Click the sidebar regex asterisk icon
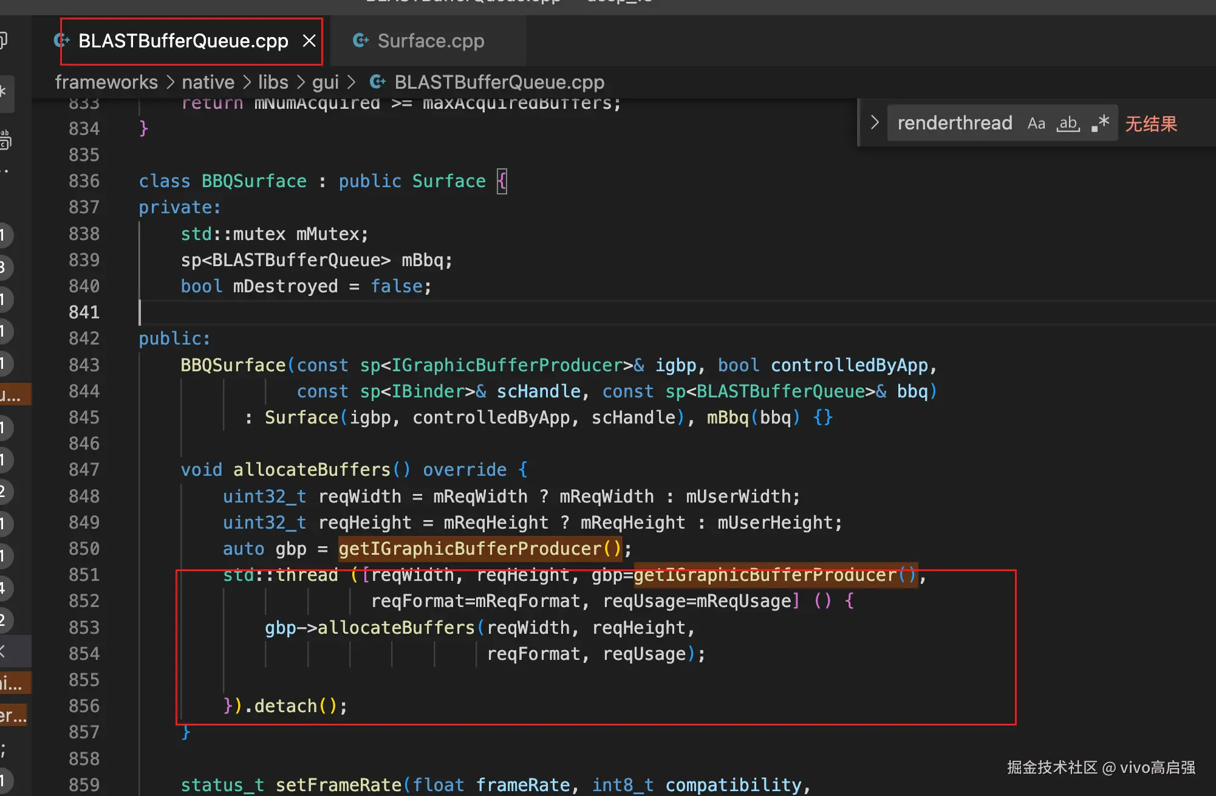1216x796 pixels. pos(4,92)
